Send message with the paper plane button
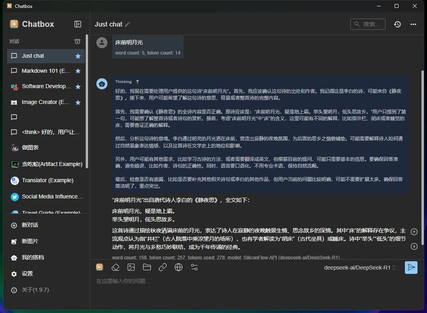The height and width of the screenshot is (313, 427). pos(411,268)
